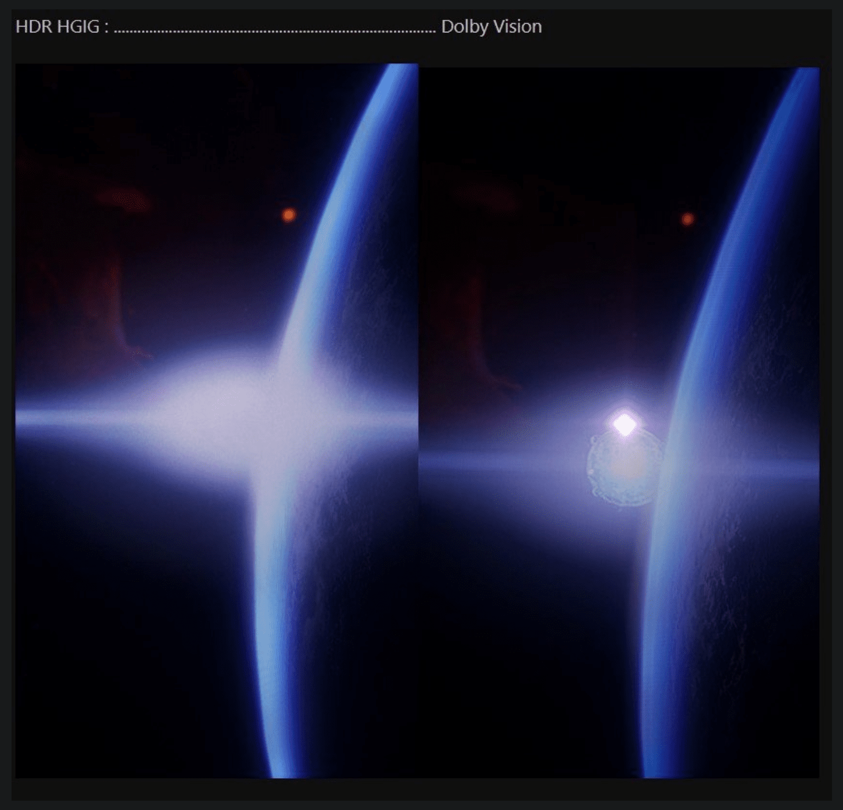Open the right Dolby Vision comparison image
Image resolution: width=843 pixels, height=810 pixels.
619,423
